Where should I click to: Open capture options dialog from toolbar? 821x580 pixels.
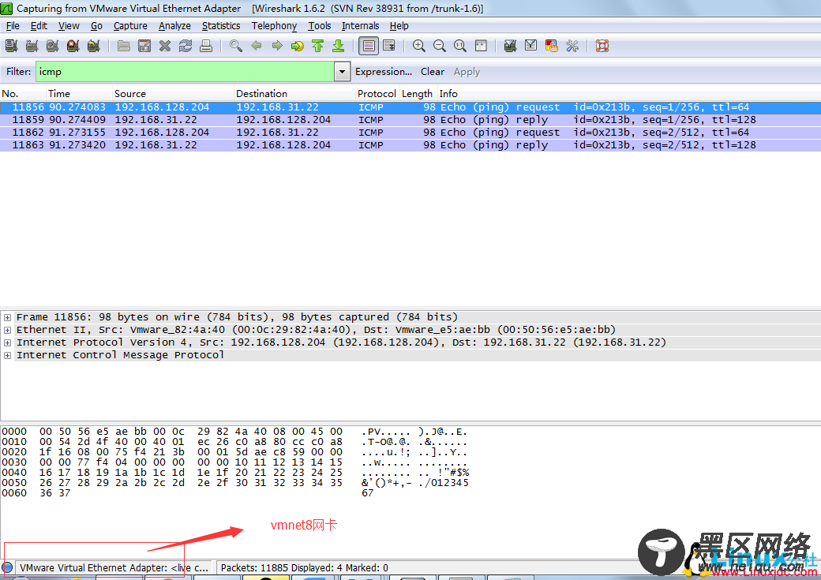click(x=32, y=46)
